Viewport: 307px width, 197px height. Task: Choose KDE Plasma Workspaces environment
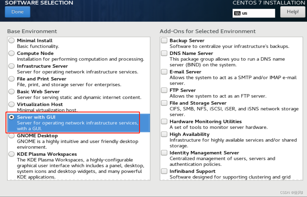(12, 154)
